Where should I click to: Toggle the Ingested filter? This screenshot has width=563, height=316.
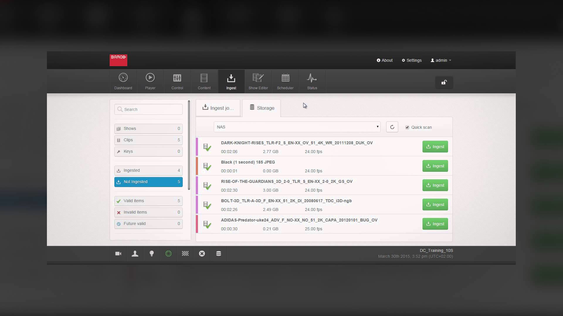148,170
